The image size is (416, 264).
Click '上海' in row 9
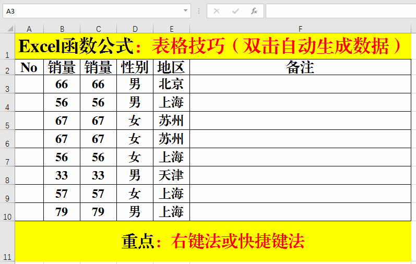tap(172, 194)
